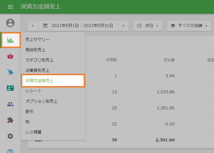
Task: Open the integrations puzzle piece icon
Action: click(10, 120)
